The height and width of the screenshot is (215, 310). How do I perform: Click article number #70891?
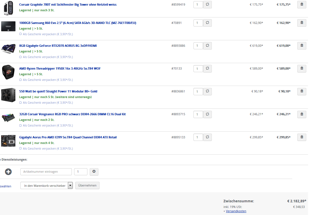tap(176, 23)
